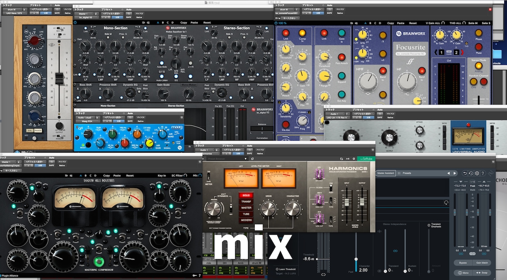Enable the Phase button on Focusrite SC
This screenshot has width=507, height=280.
pyautogui.click(x=479, y=33)
